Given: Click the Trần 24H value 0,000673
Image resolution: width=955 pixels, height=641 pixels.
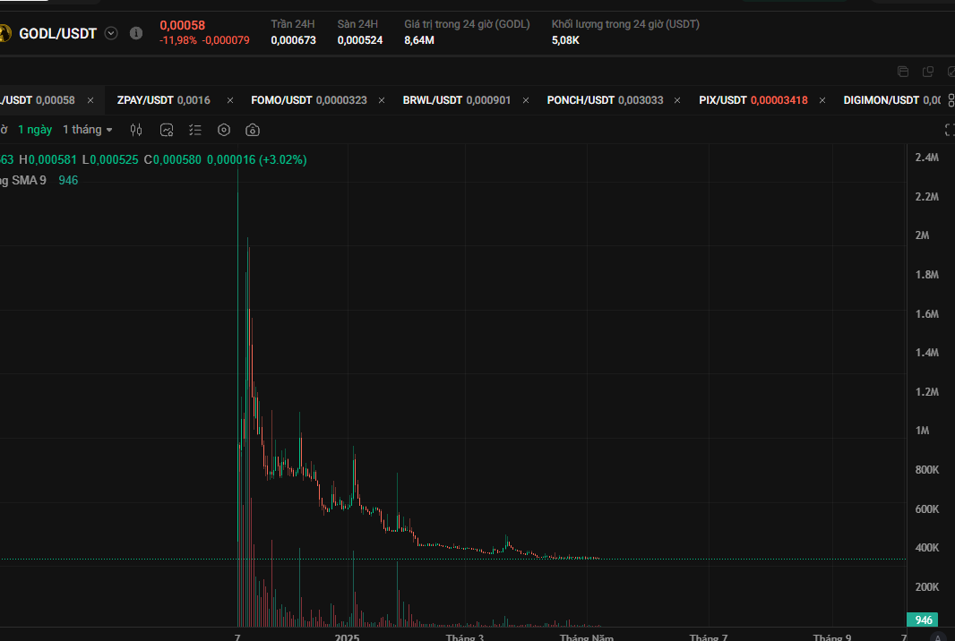Looking at the screenshot, I should (x=294, y=40).
